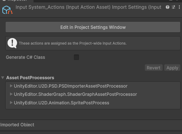182x134 pixels.
Task: Click Edit in Project Settings Window button
Action: coord(93,27)
